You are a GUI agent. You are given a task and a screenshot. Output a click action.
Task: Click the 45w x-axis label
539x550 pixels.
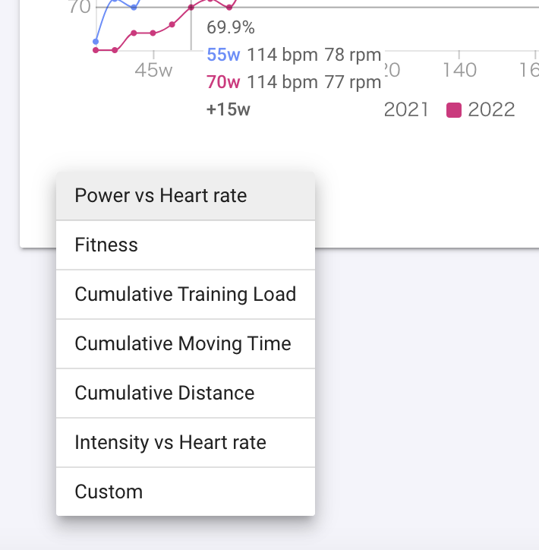[x=153, y=71]
